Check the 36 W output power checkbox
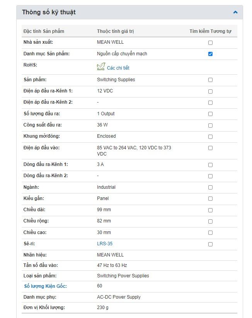Screen dimensions: 252x318 210,125
